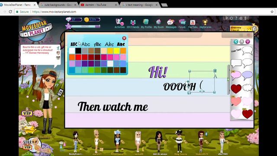Open the Friends list
Image resolution: width=277 pixels, height=156 pixels.
point(133,24)
